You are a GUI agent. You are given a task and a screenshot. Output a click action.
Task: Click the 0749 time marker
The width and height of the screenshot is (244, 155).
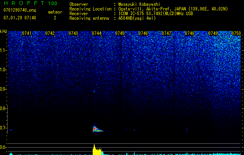click(x=213, y=33)
